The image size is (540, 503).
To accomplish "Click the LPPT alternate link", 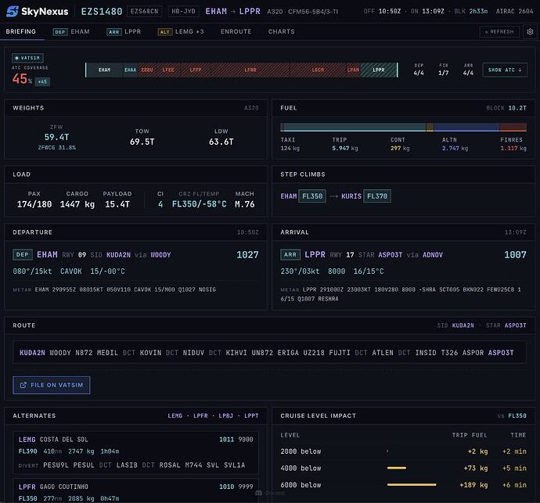I will click(x=251, y=416).
